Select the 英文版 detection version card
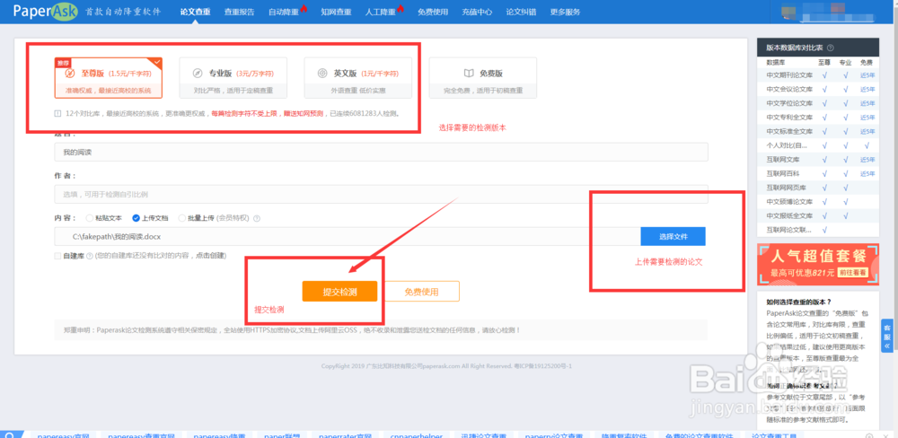The image size is (898, 438). click(358, 78)
